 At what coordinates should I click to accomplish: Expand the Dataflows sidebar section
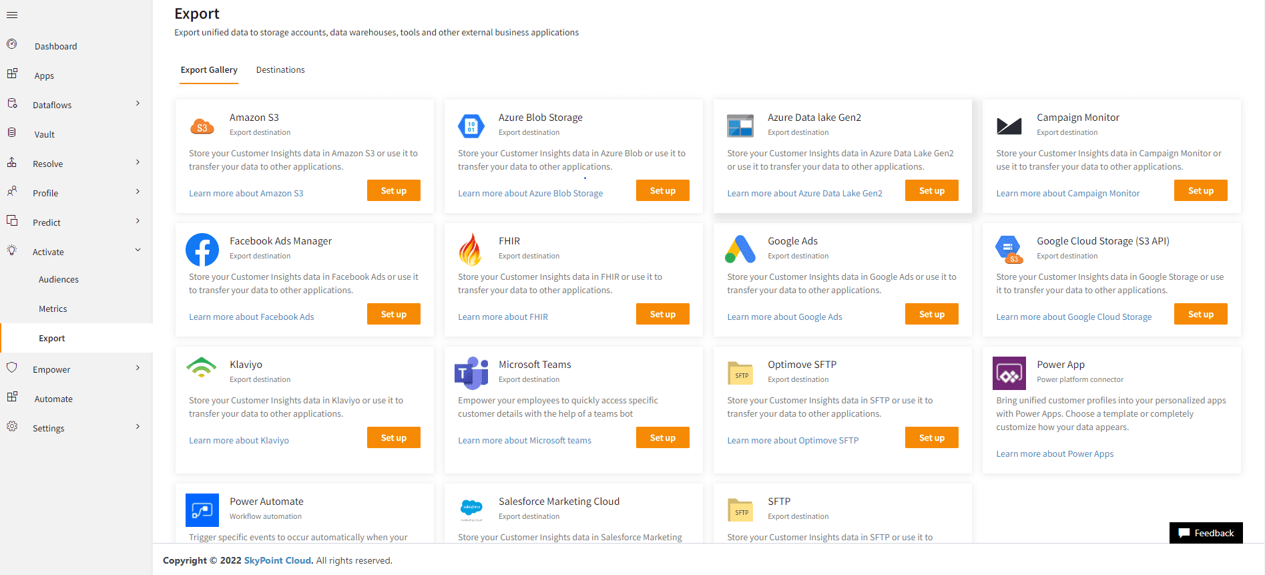(x=138, y=104)
